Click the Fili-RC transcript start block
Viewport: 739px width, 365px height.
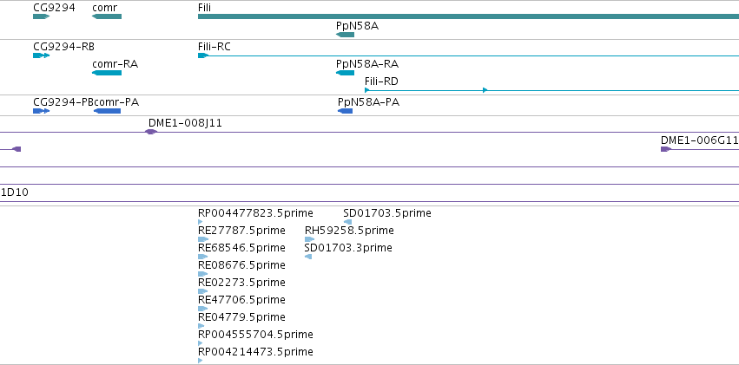(x=203, y=55)
